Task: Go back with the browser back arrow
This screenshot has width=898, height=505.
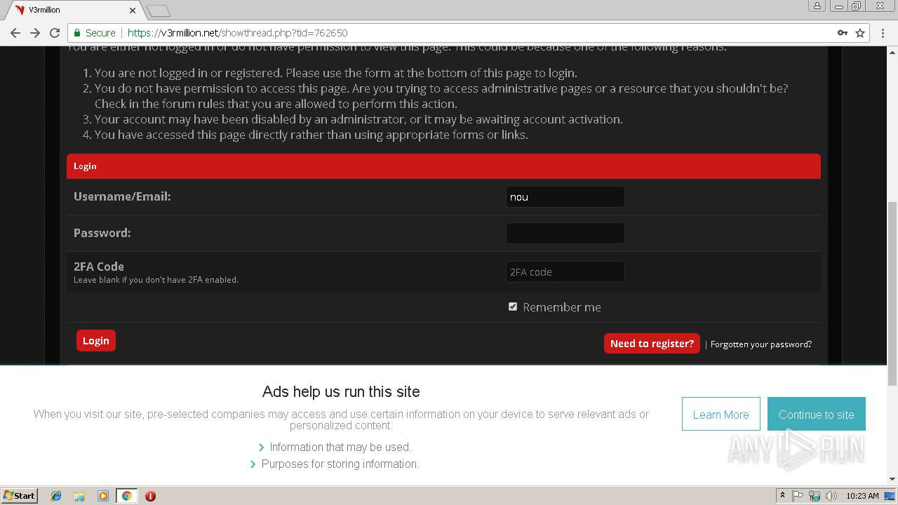Action: click(x=15, y=33)
